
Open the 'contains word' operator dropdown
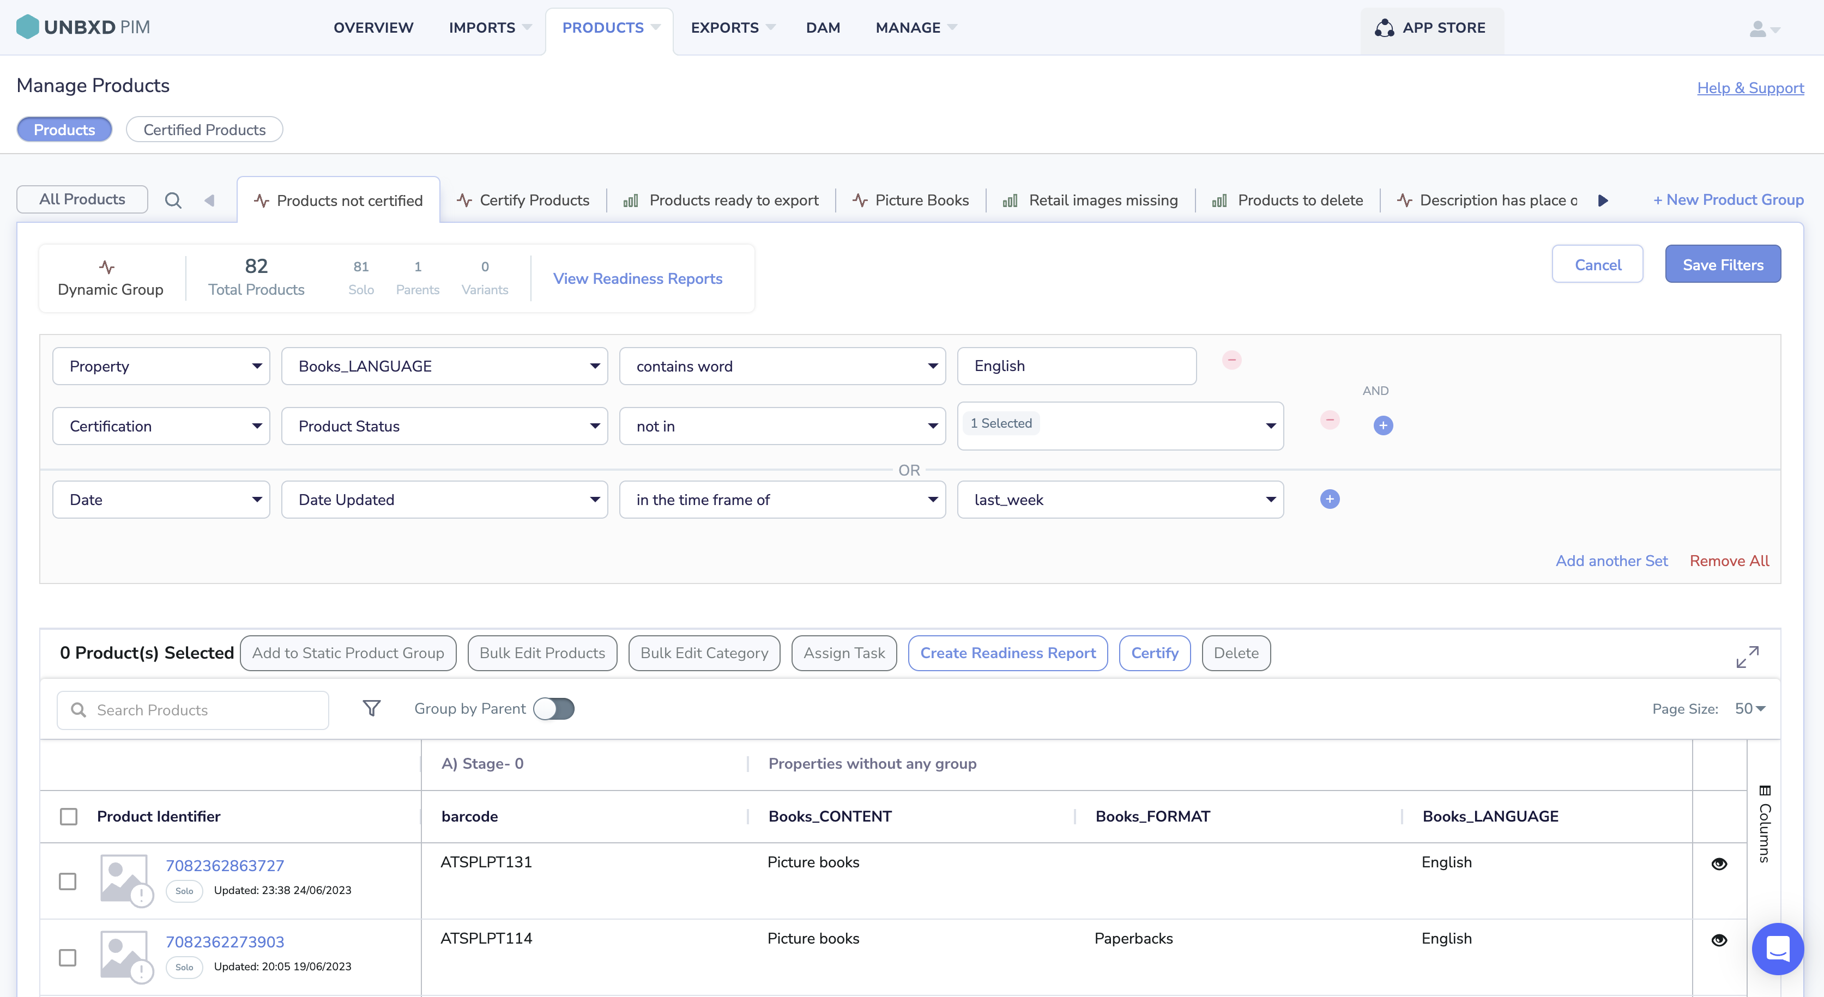pos(782,366)
